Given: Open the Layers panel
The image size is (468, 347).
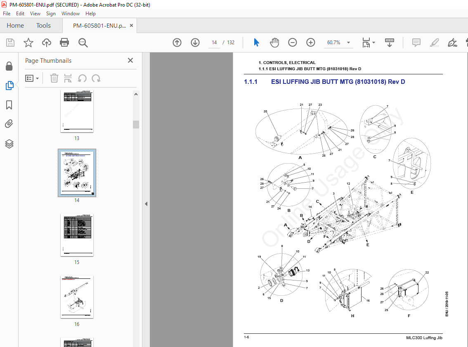Looking at the screenshot, I should tap(9, 144).
